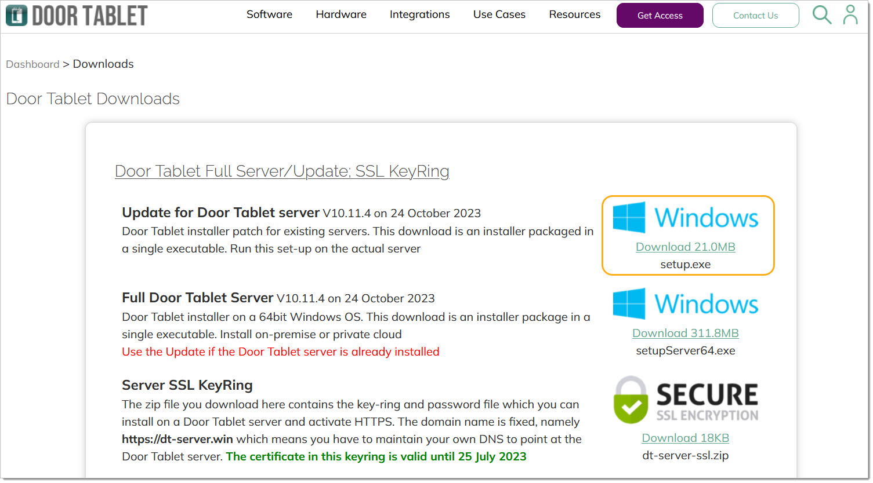The width and height of the screenshot is (873, 483).
Task: Click the Full Door Tablet Server heading
Action: point(197,298)
